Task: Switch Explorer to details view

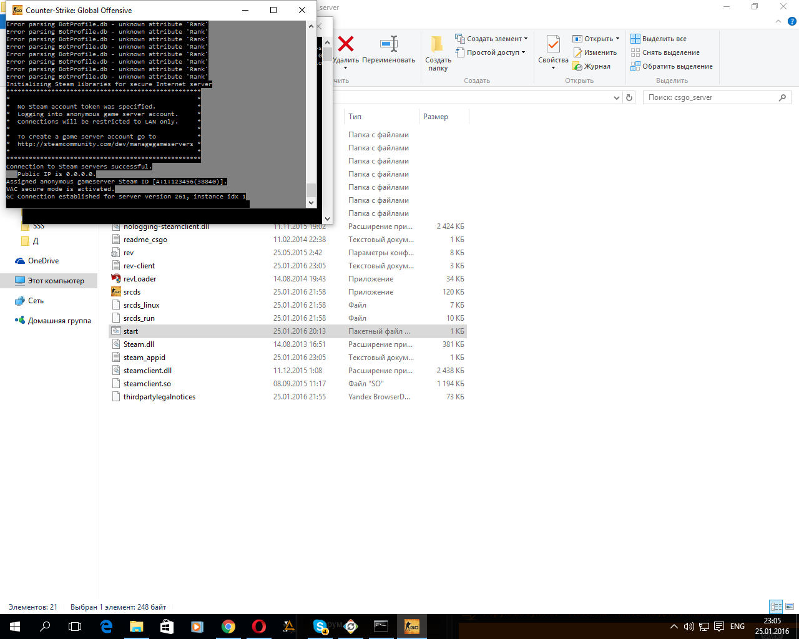Action: tap(776, 607)
